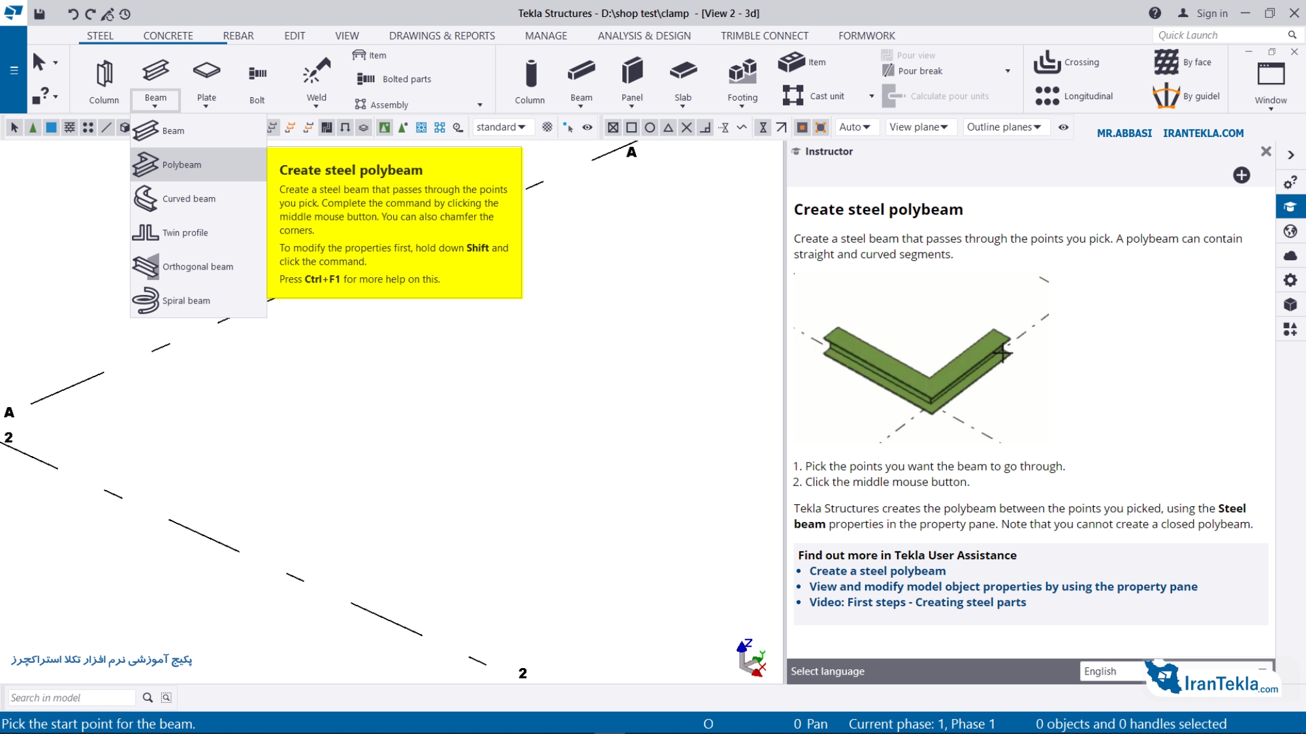Click the Footing tool icon
The height and width of the screenshot is (734, 1306).
click(x=742, y=72)
